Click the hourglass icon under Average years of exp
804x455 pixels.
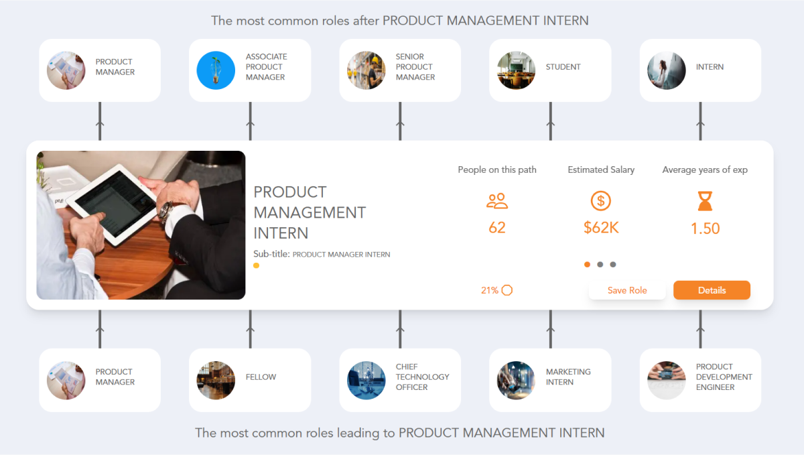[x=704, y=201]
